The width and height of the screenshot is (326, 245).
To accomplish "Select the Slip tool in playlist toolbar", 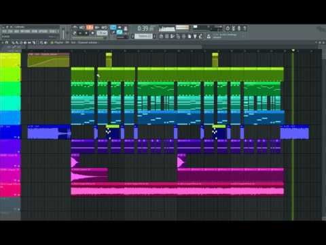I will pyautogui.click(x=29, y=43).
